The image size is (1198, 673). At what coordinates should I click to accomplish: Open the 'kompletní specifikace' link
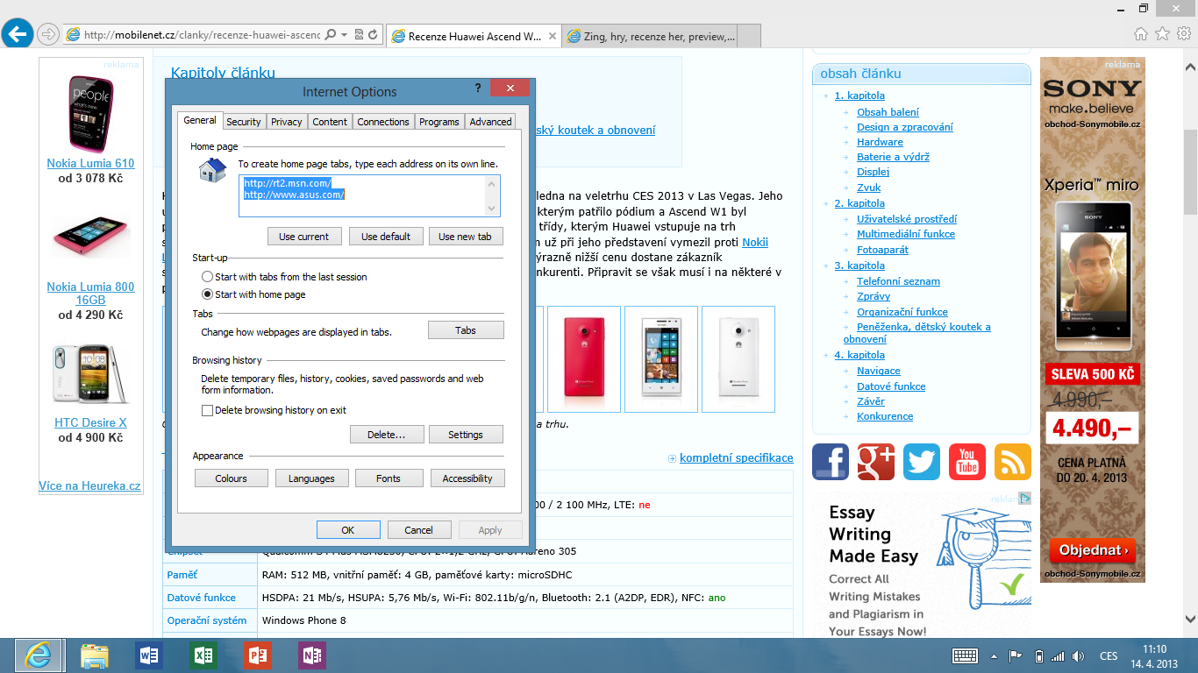(x=736, y=457)
